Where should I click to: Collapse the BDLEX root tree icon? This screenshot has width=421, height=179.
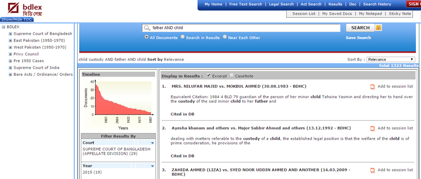(3, 27)
